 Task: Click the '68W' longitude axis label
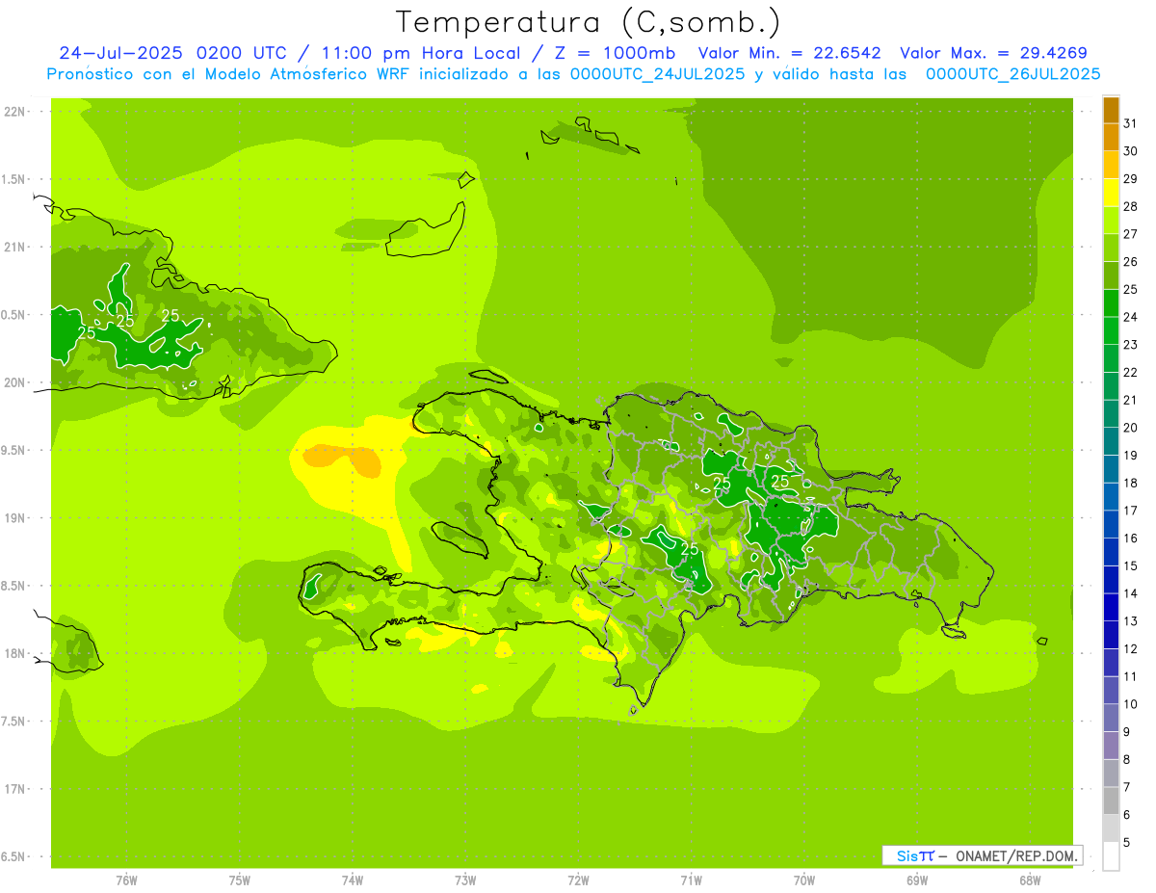click(1030, 880)
